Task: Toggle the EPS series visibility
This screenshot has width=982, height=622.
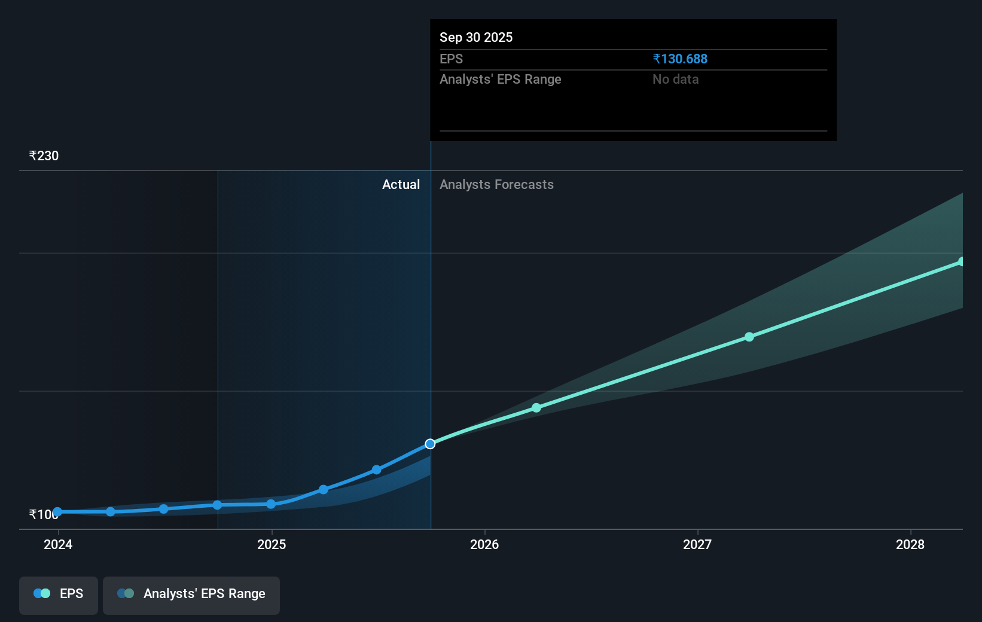Action: pos(58,595)
